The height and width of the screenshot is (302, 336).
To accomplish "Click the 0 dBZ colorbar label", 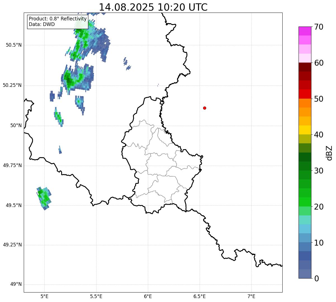I will pyautogui.click(x=316, y=279).
